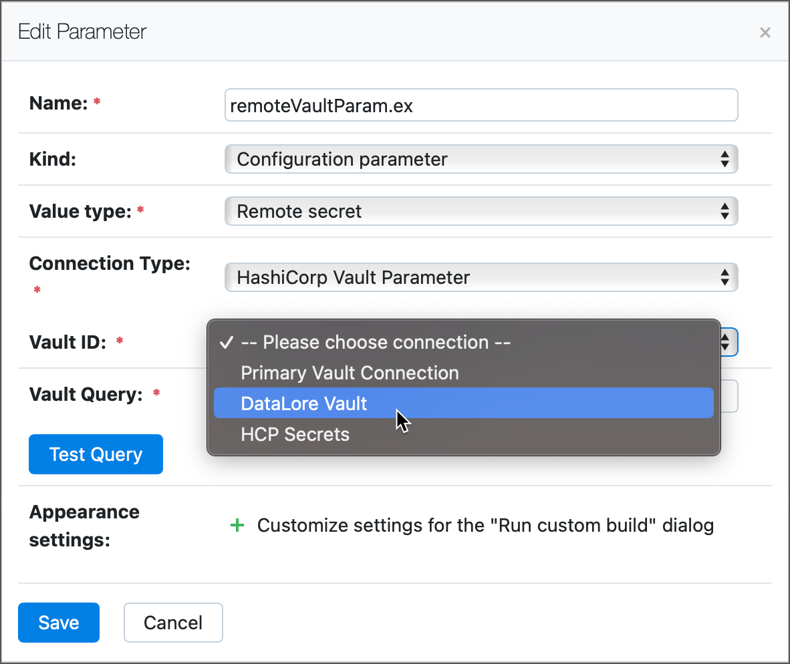Click the Name field containing remoteVaultParam.ex
790x664 pixels.
pos(481,104)
